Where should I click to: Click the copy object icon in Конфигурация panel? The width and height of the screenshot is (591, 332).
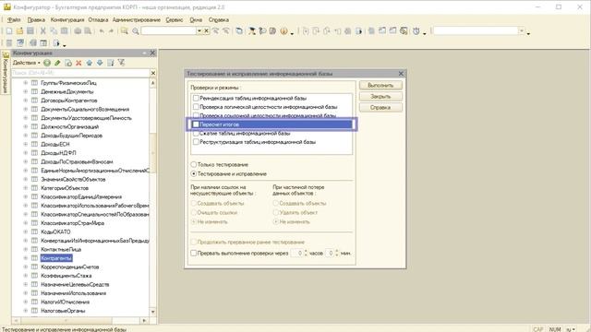pos(68,63)
